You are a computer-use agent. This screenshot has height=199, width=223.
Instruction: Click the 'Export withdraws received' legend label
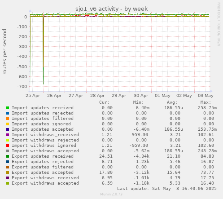tap(45, 178)
